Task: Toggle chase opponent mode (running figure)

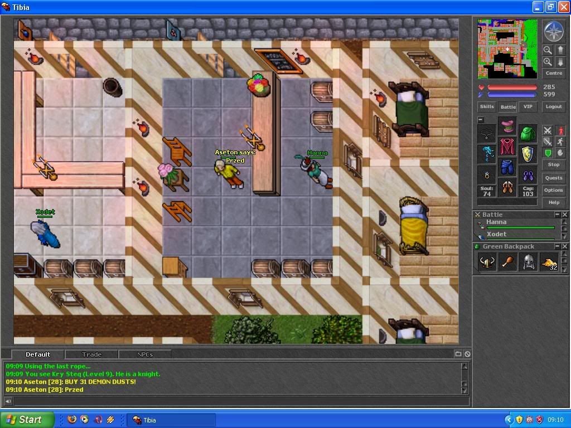Action: pyautogui.click(x=560, y=142)
